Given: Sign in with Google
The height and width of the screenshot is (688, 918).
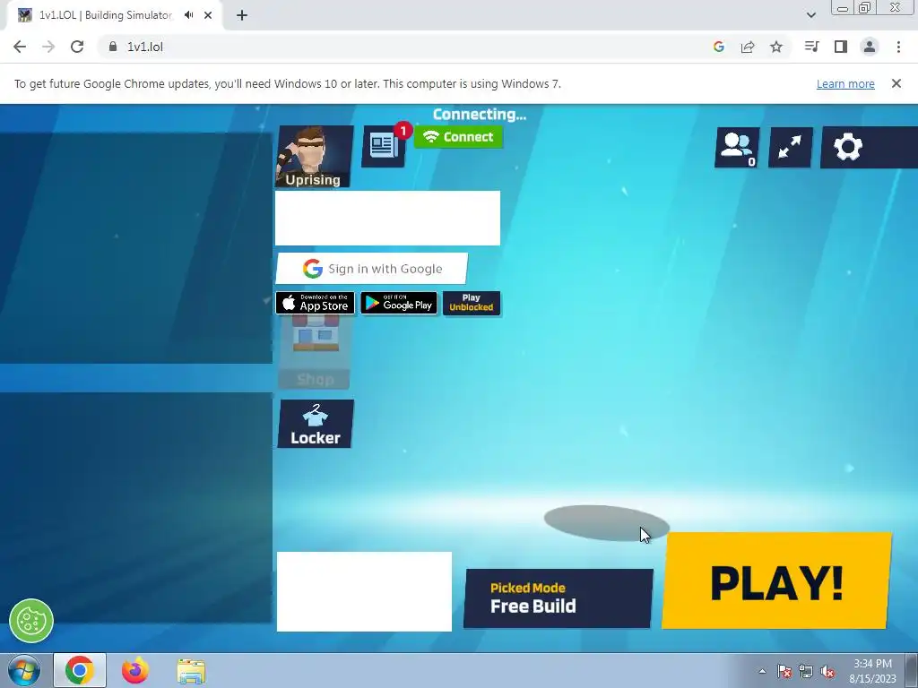Looking at the screenshot, I should 372,269.
